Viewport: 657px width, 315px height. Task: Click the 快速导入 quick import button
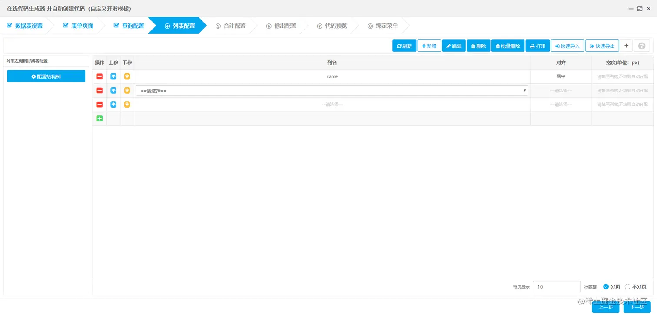[x=567, y=46]
